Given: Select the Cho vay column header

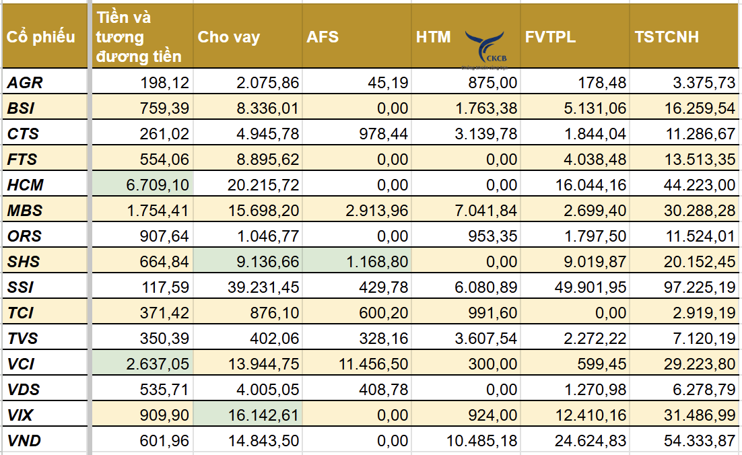Looking at the screenshot, I should 229,37.
